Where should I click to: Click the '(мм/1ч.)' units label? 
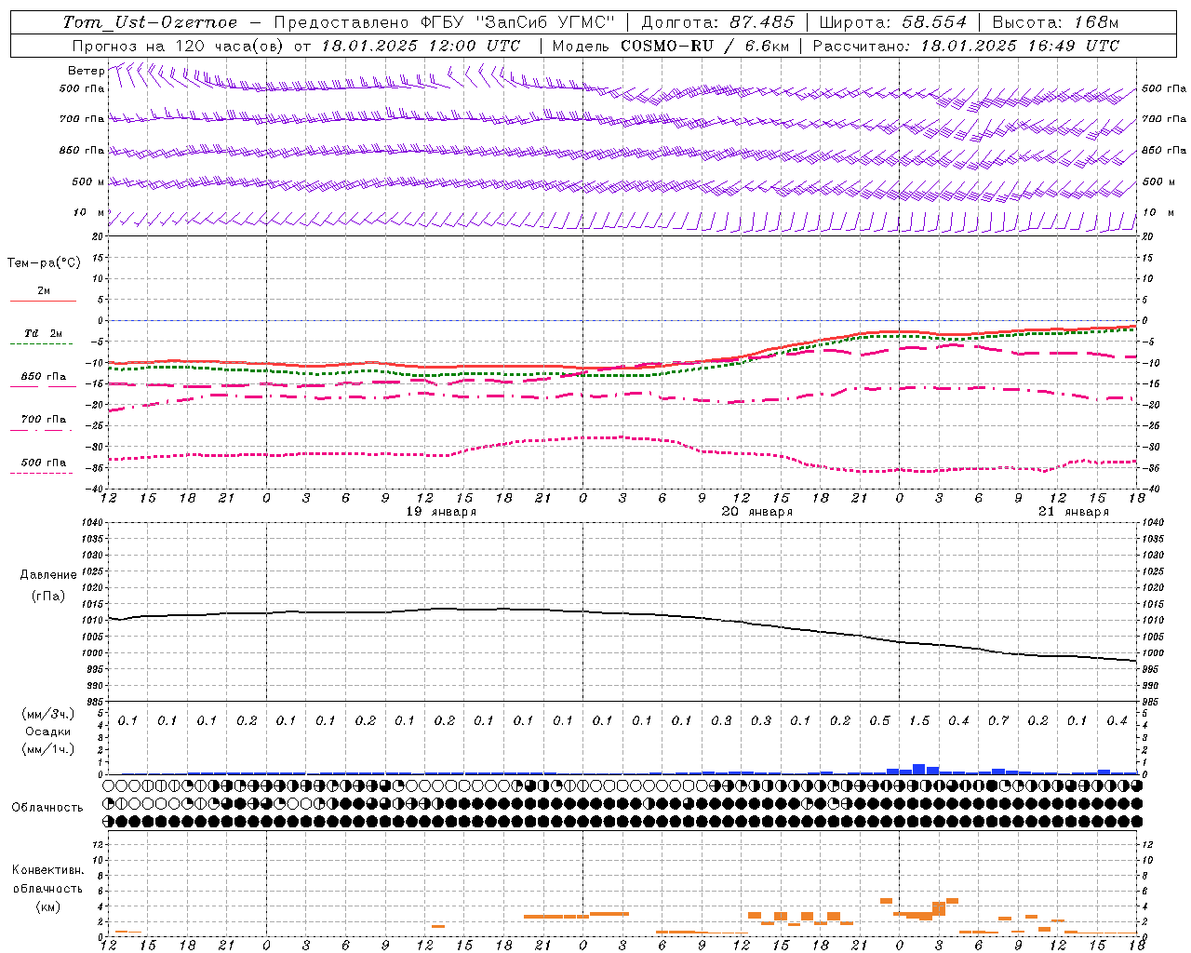(x=47, y=749)
